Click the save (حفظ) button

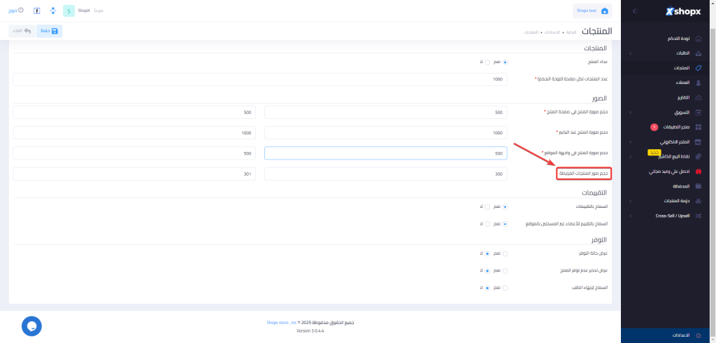[49, 31]
